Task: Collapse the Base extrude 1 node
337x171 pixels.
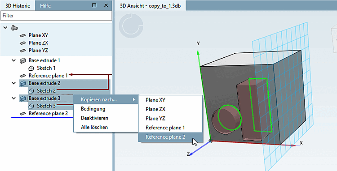Action: [x=14, y=60]
